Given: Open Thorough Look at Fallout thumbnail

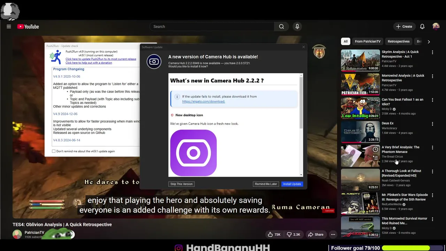Looking at the screenshot, I should point(360,180).
